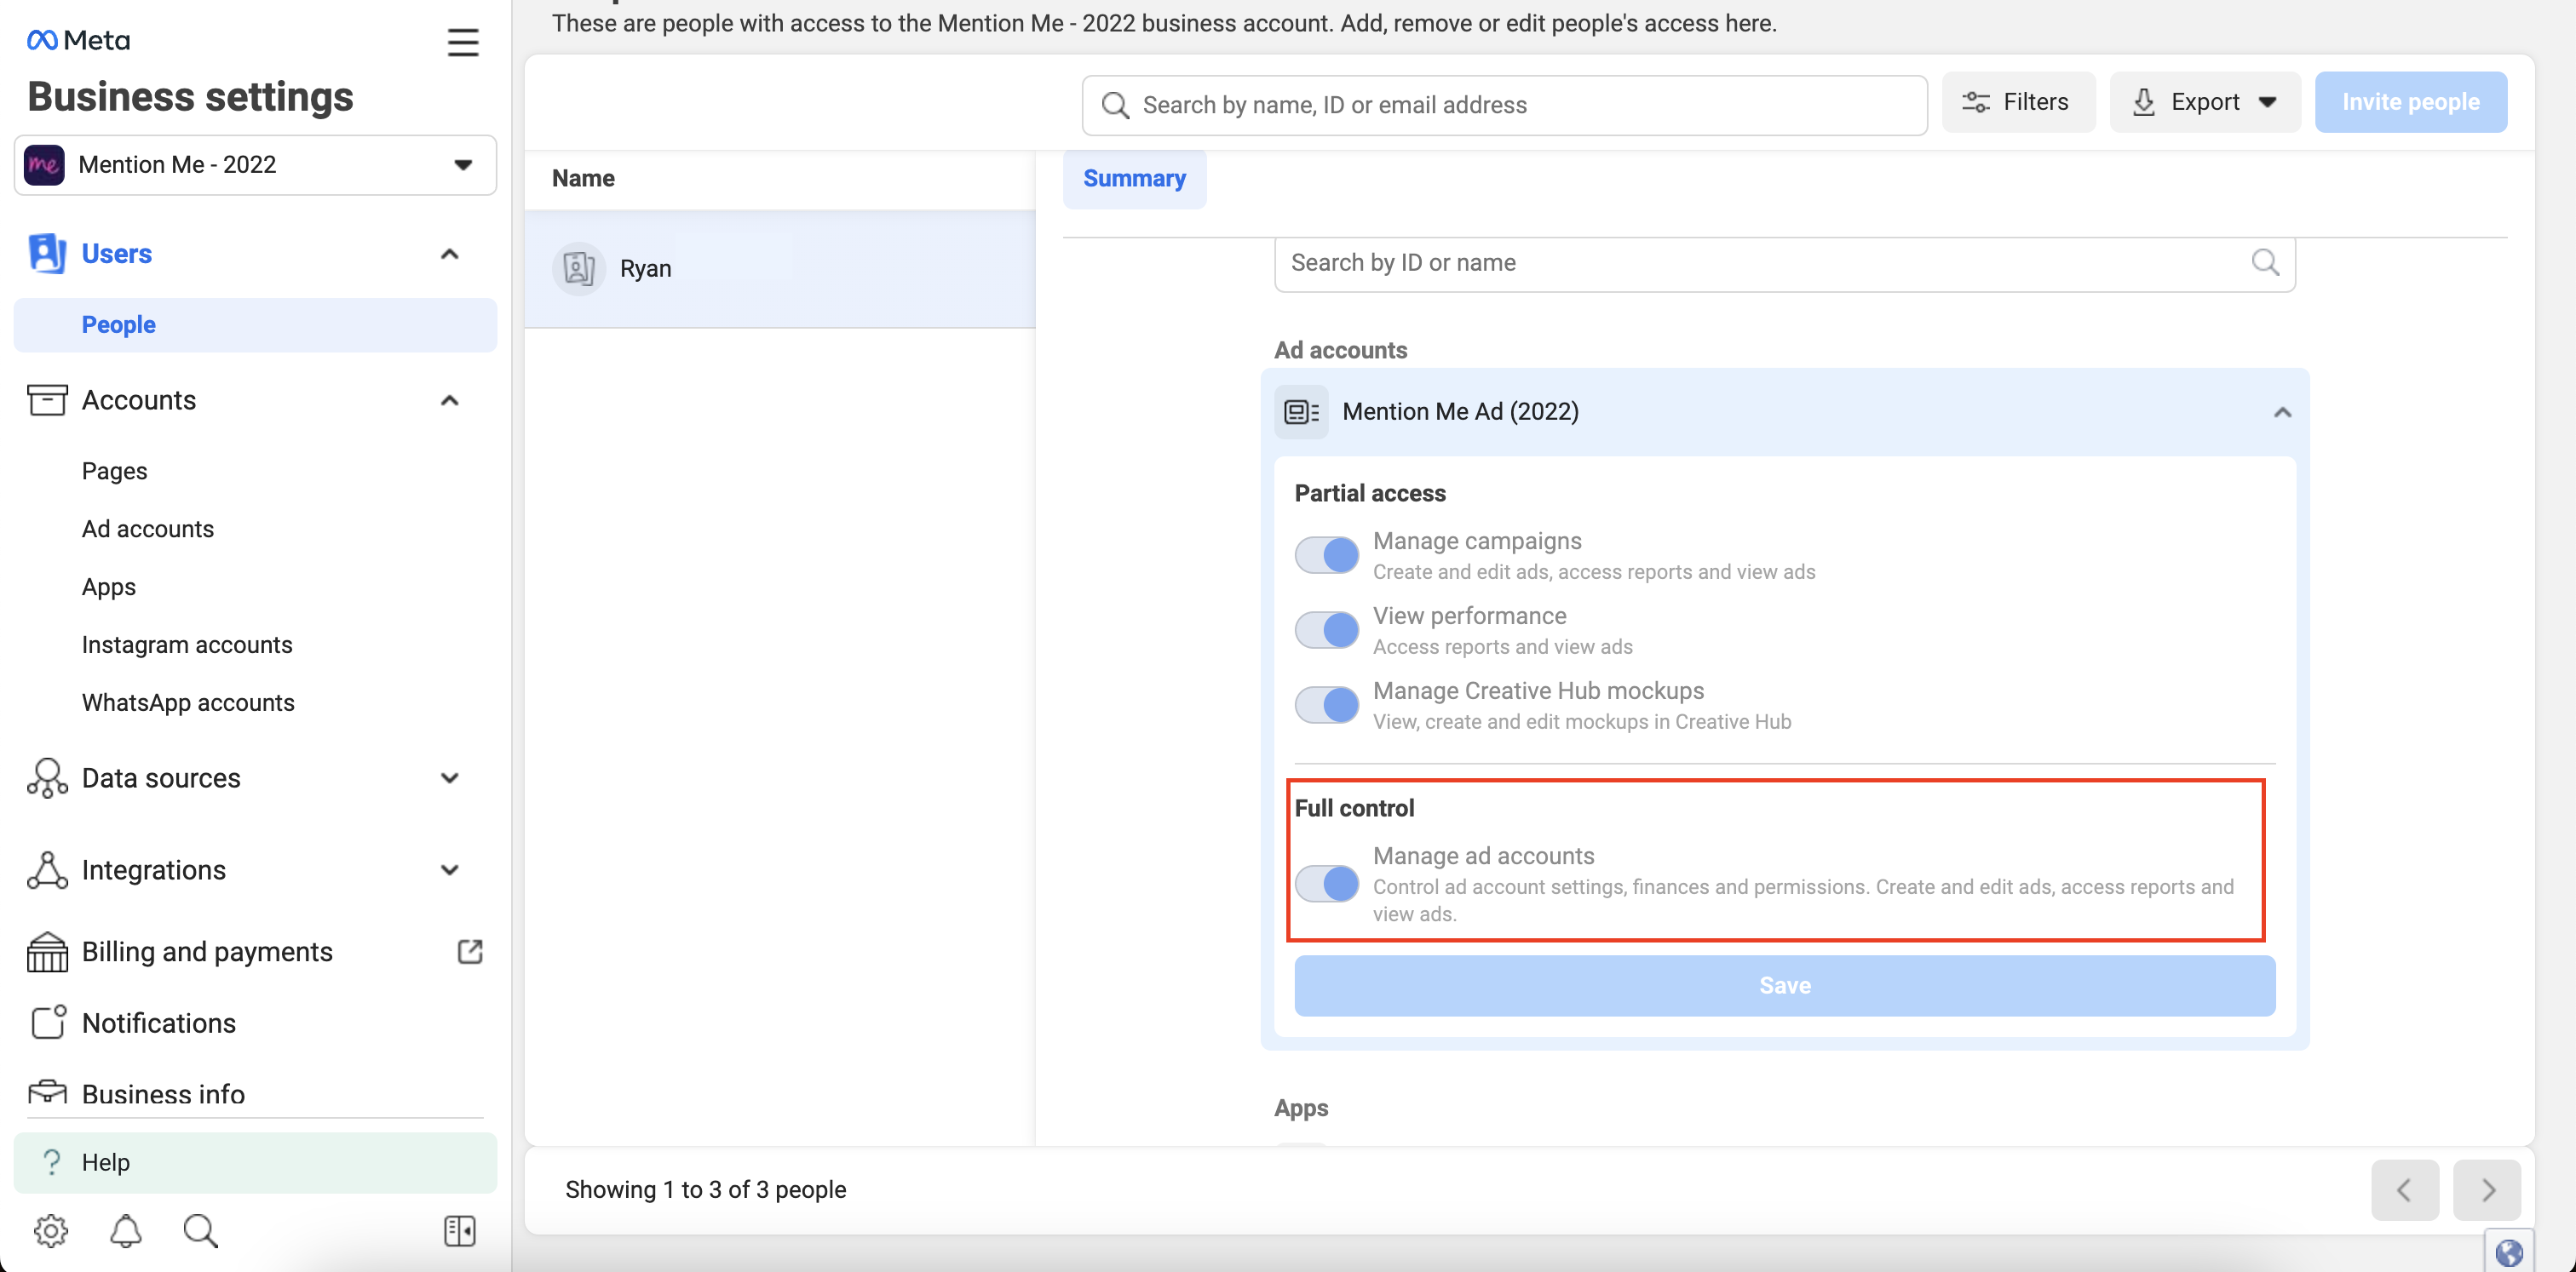
Task: Open Notifications in the sidebar
Action: tap(159, 1023)
